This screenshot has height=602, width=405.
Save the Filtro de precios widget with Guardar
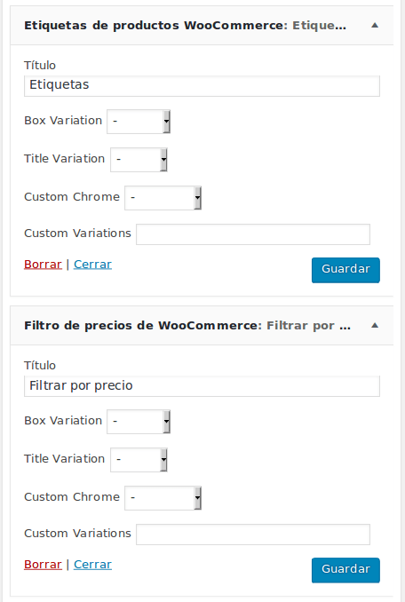click(x=345, y=570)
